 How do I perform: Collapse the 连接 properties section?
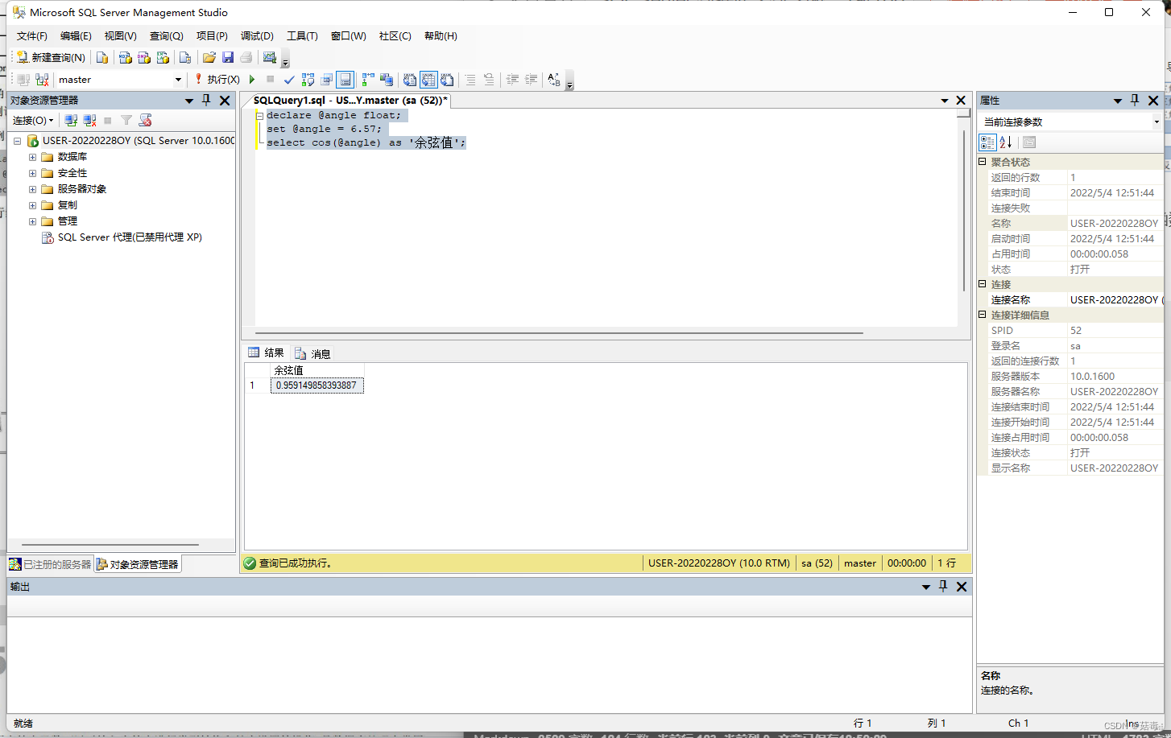983,284
